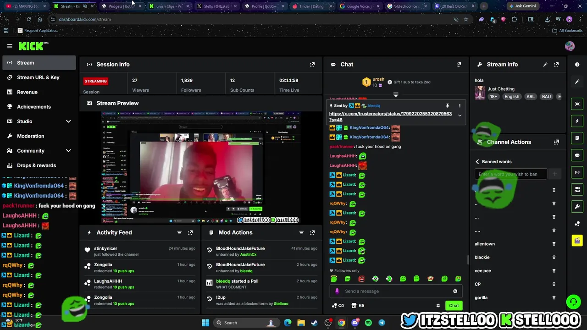Open File Explorer from taskbar

301,323
